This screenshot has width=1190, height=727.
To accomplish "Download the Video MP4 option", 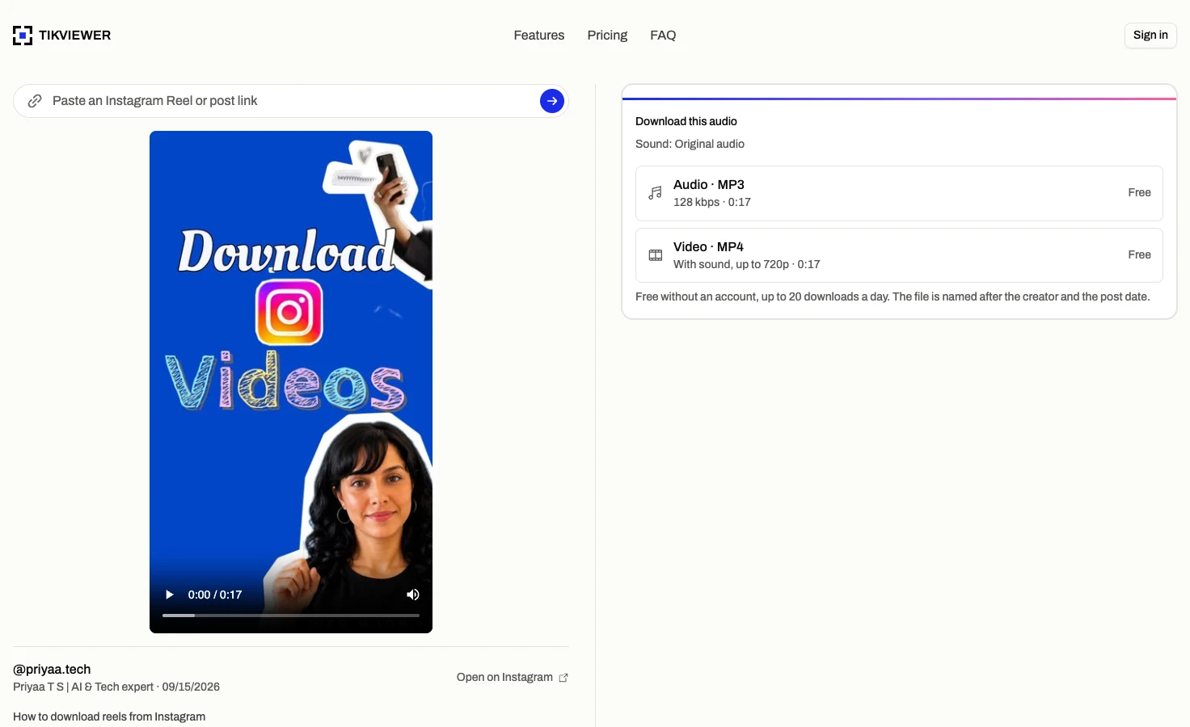I will click(x=899, y=255).
